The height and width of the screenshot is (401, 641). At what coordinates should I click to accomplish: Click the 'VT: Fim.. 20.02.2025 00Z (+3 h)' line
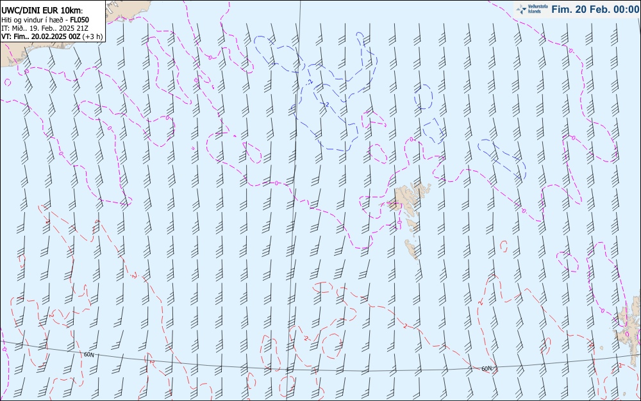tap(52, 37)
